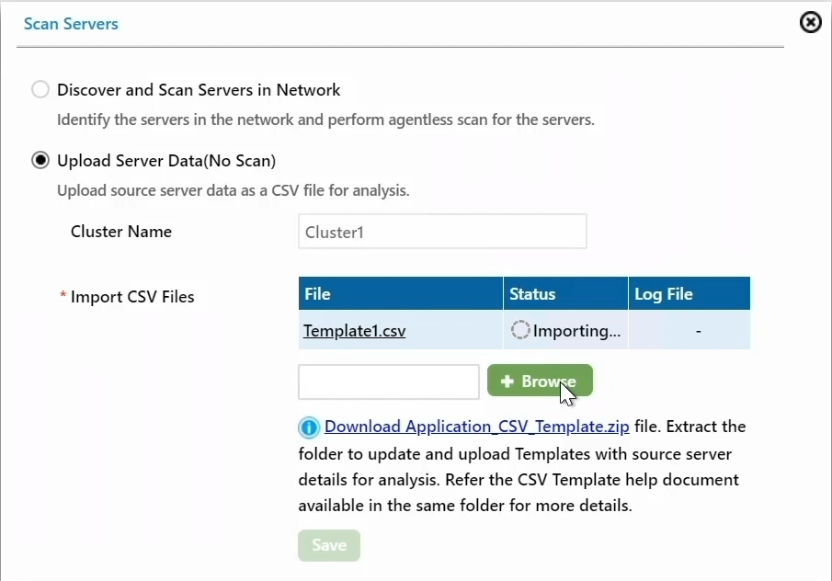Viewport: 832px width, 581px height.
Task: Close the Scan Servers dialog
Action: [810, 22]
